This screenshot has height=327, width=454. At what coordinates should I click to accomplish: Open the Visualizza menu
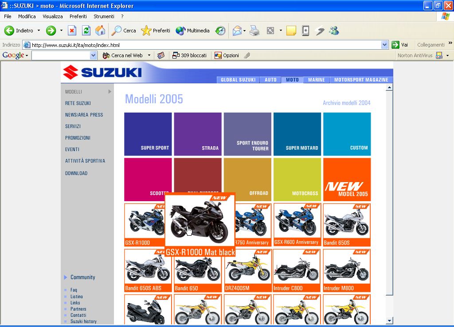[53, 16]
